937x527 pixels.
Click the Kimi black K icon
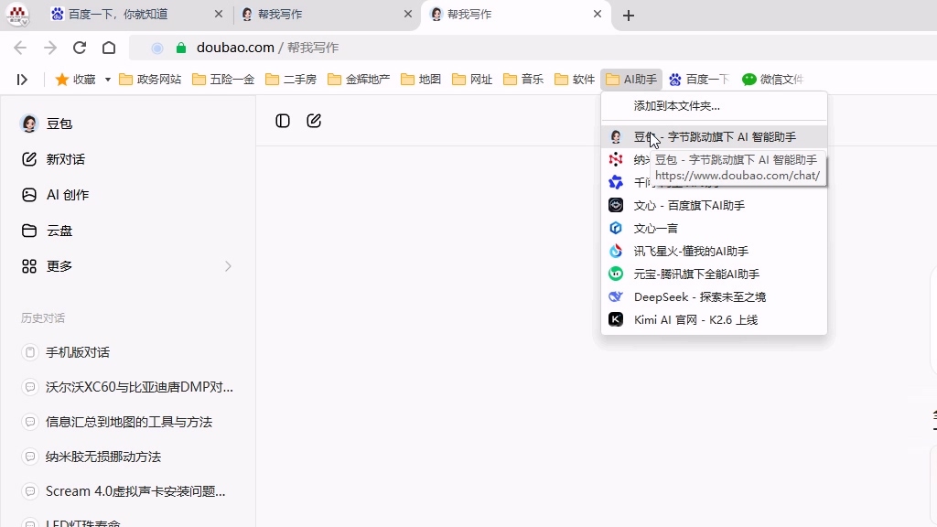tap(616, 319)
